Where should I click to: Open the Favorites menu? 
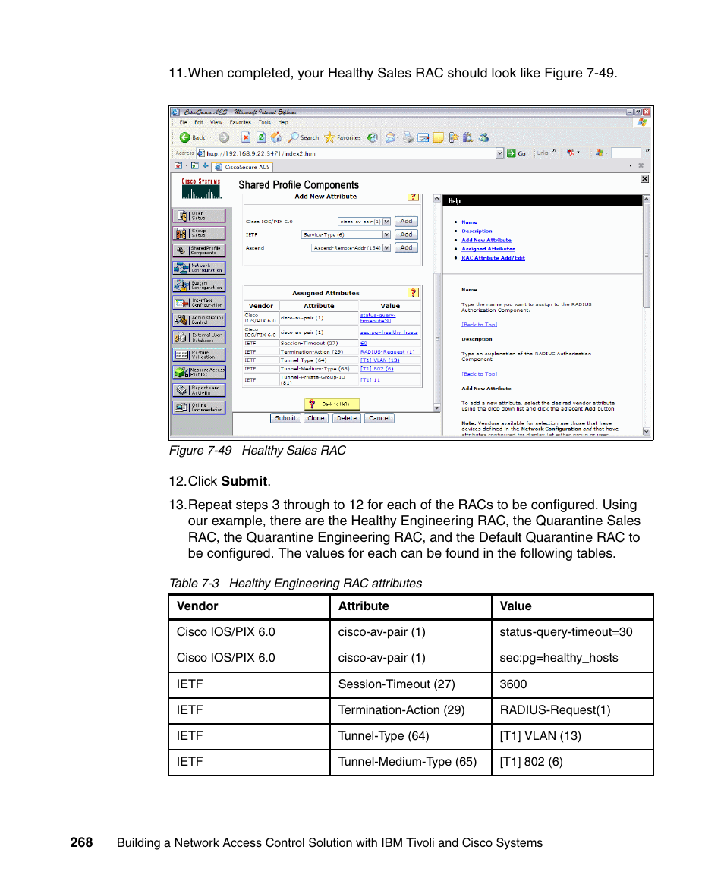click(241, 122)
